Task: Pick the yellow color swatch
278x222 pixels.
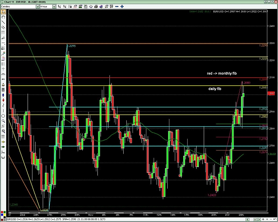Action: pos(4,214)
